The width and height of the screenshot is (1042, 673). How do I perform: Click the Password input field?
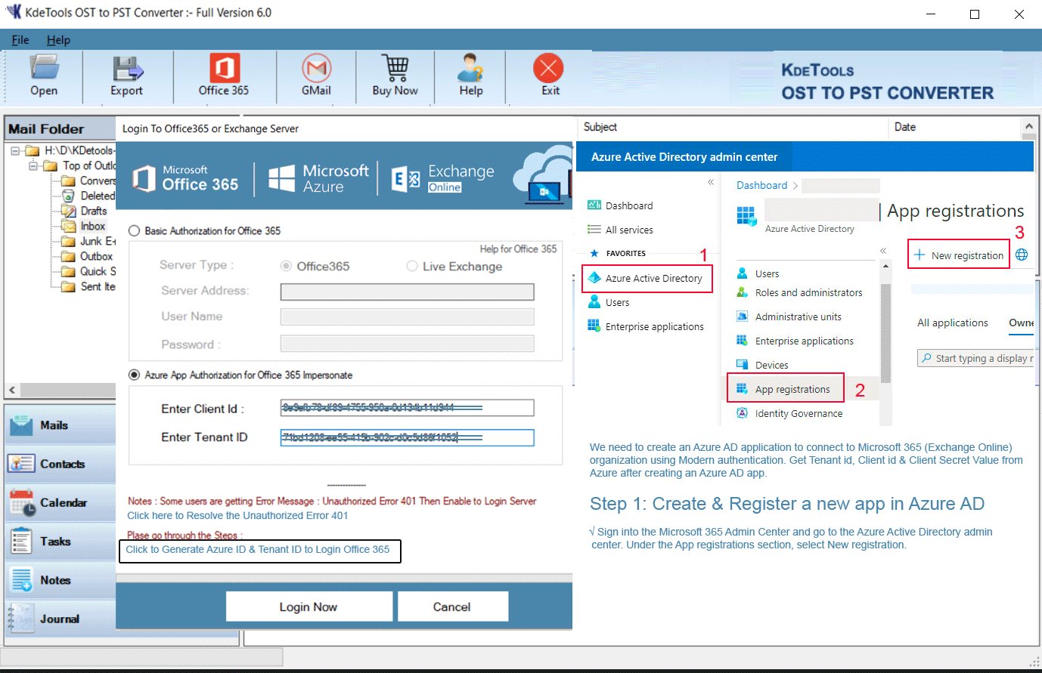tap(407, 344)
